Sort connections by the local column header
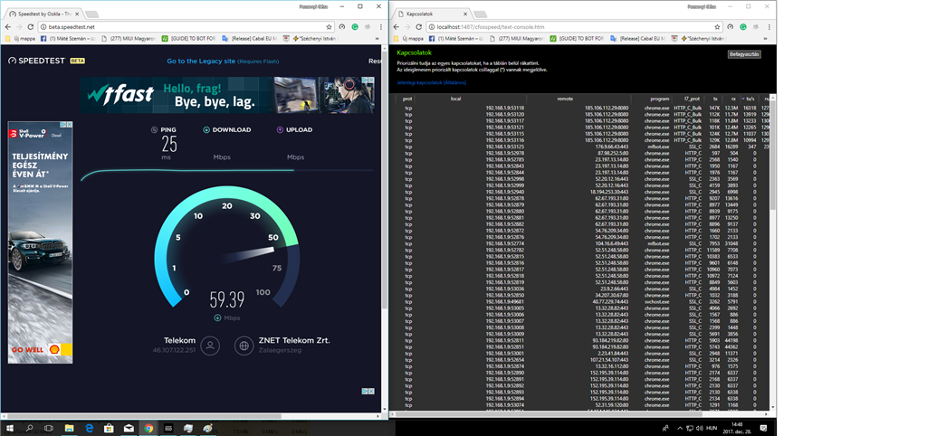The height and width of the screenshot is (436, 927). [456, 99]
